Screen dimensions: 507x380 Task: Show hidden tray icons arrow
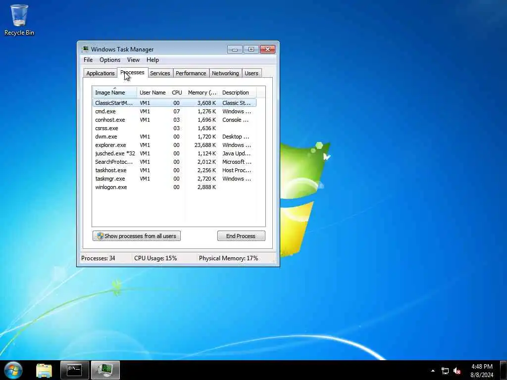point(433,371)
